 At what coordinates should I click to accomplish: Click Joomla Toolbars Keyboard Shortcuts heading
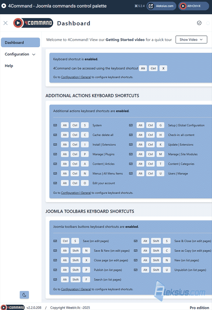click(90, 211)
